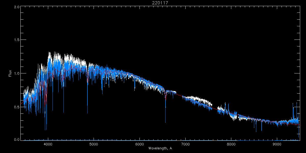Click the 4000 wavelength tick label
This screenshot has width=306, height=153.
[48, 144]
